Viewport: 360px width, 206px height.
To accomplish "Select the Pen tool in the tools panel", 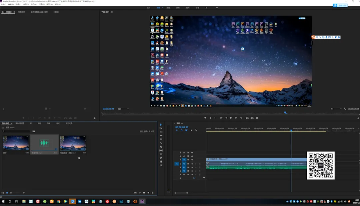I will (161, 158).
